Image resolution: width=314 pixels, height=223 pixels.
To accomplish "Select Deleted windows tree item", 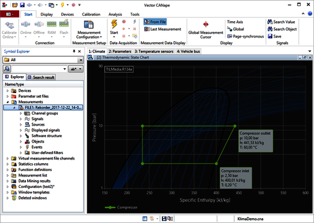I will (33, 198).
